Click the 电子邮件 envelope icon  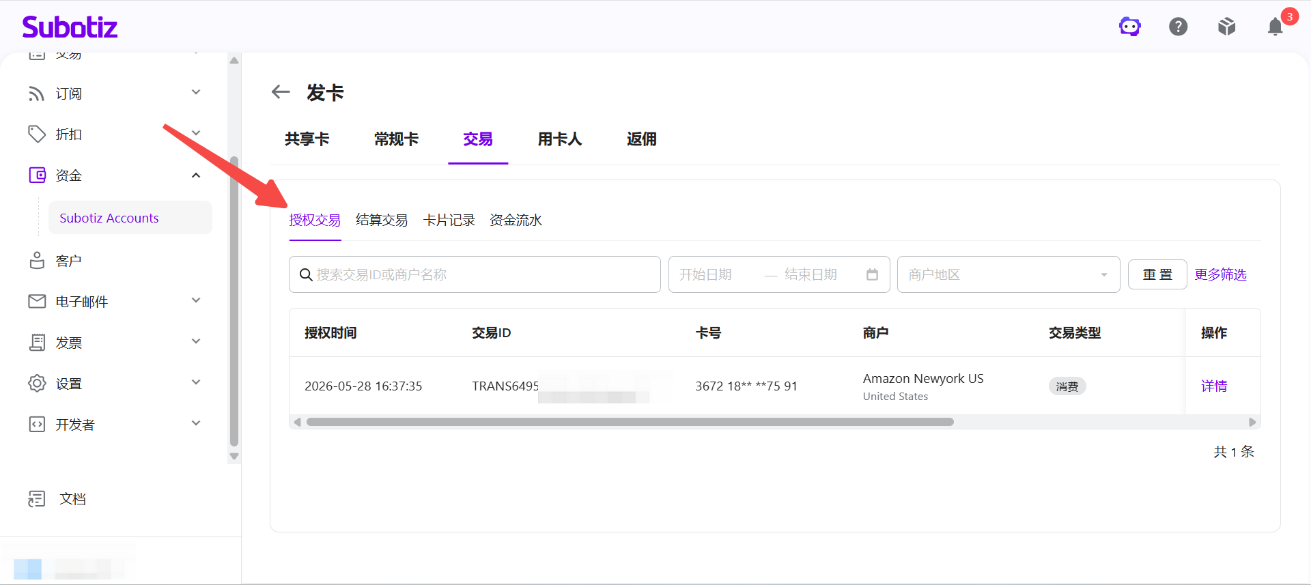[x=37, y=302]
